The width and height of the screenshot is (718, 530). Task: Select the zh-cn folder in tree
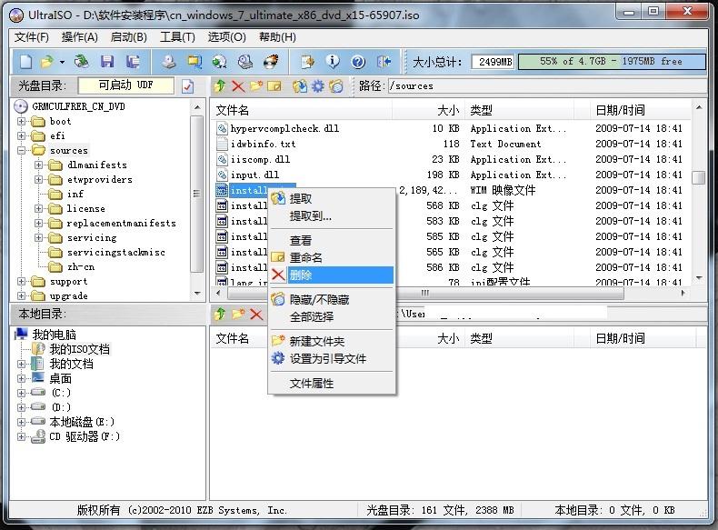[81, 267]
